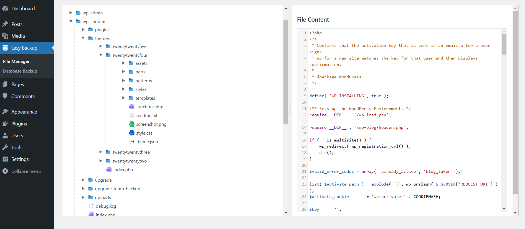Click the plugins folder icon

(91, 30)
